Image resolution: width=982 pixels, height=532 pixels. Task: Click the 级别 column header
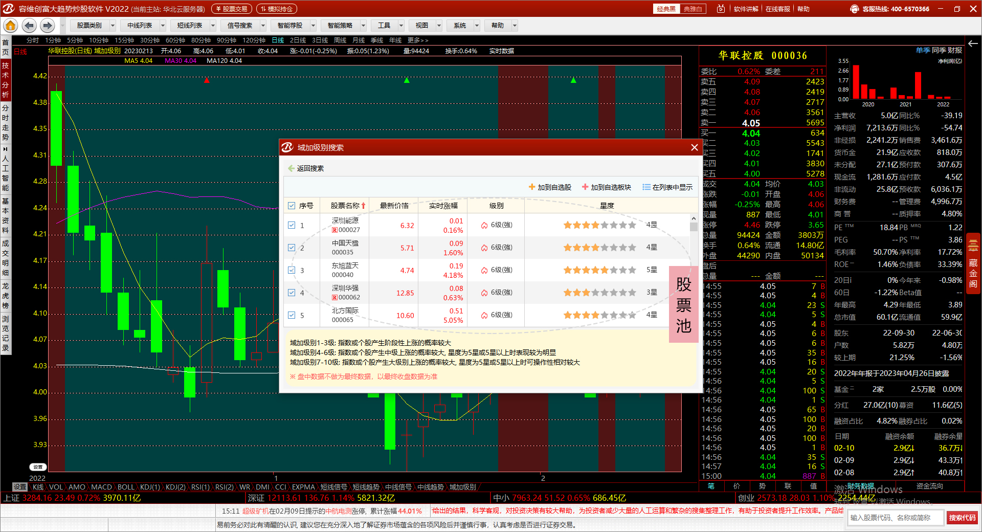[x=496, y=206]
